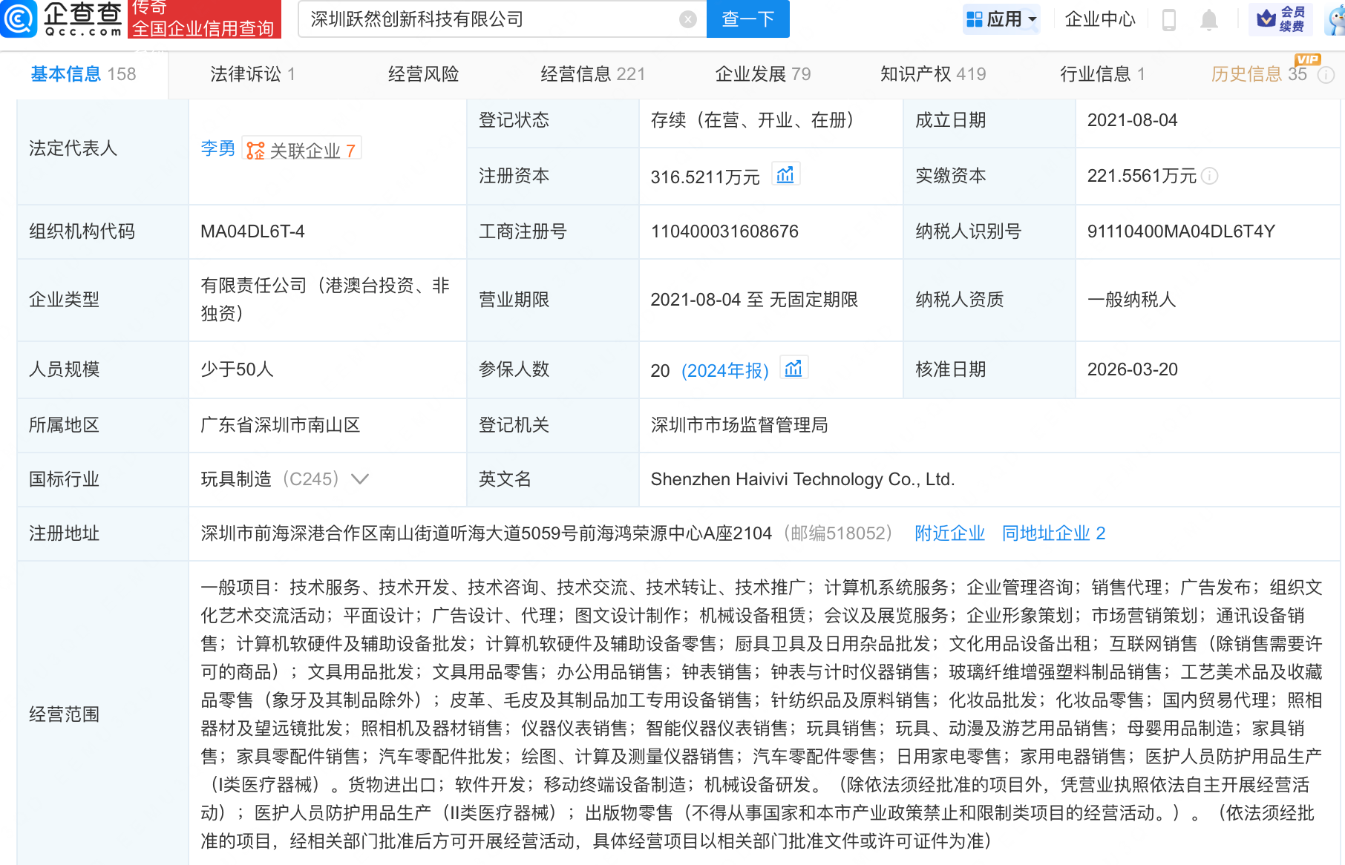This screenshot has height=865, width=1345.
Task: Click the Qcc logo icon
Action: click(x=18, y=18)
